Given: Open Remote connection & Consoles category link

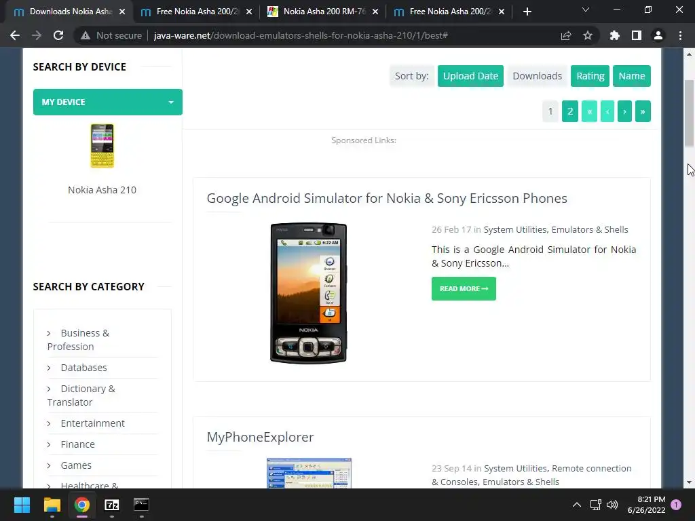Looking at the screenshot, I should coord(531,475).
